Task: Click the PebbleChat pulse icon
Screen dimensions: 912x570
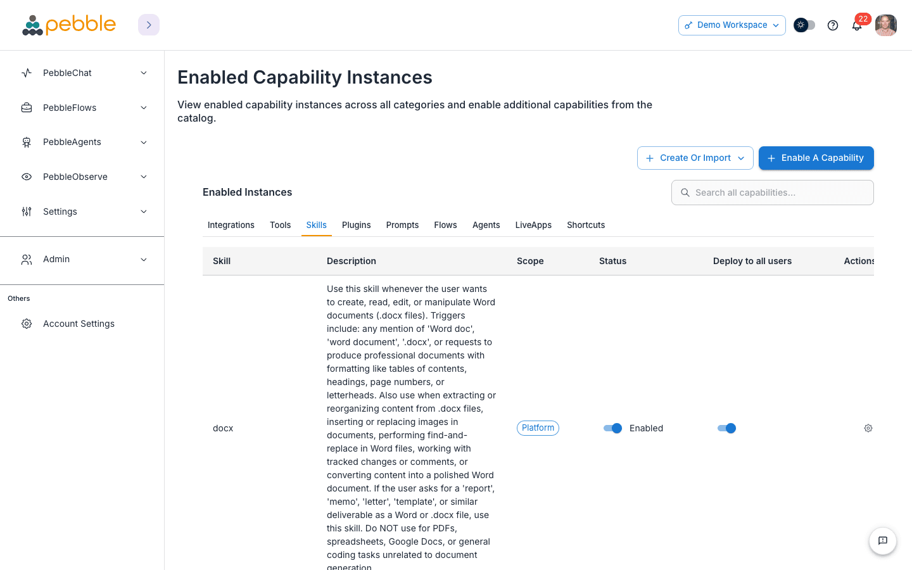Action: [27, 73]
